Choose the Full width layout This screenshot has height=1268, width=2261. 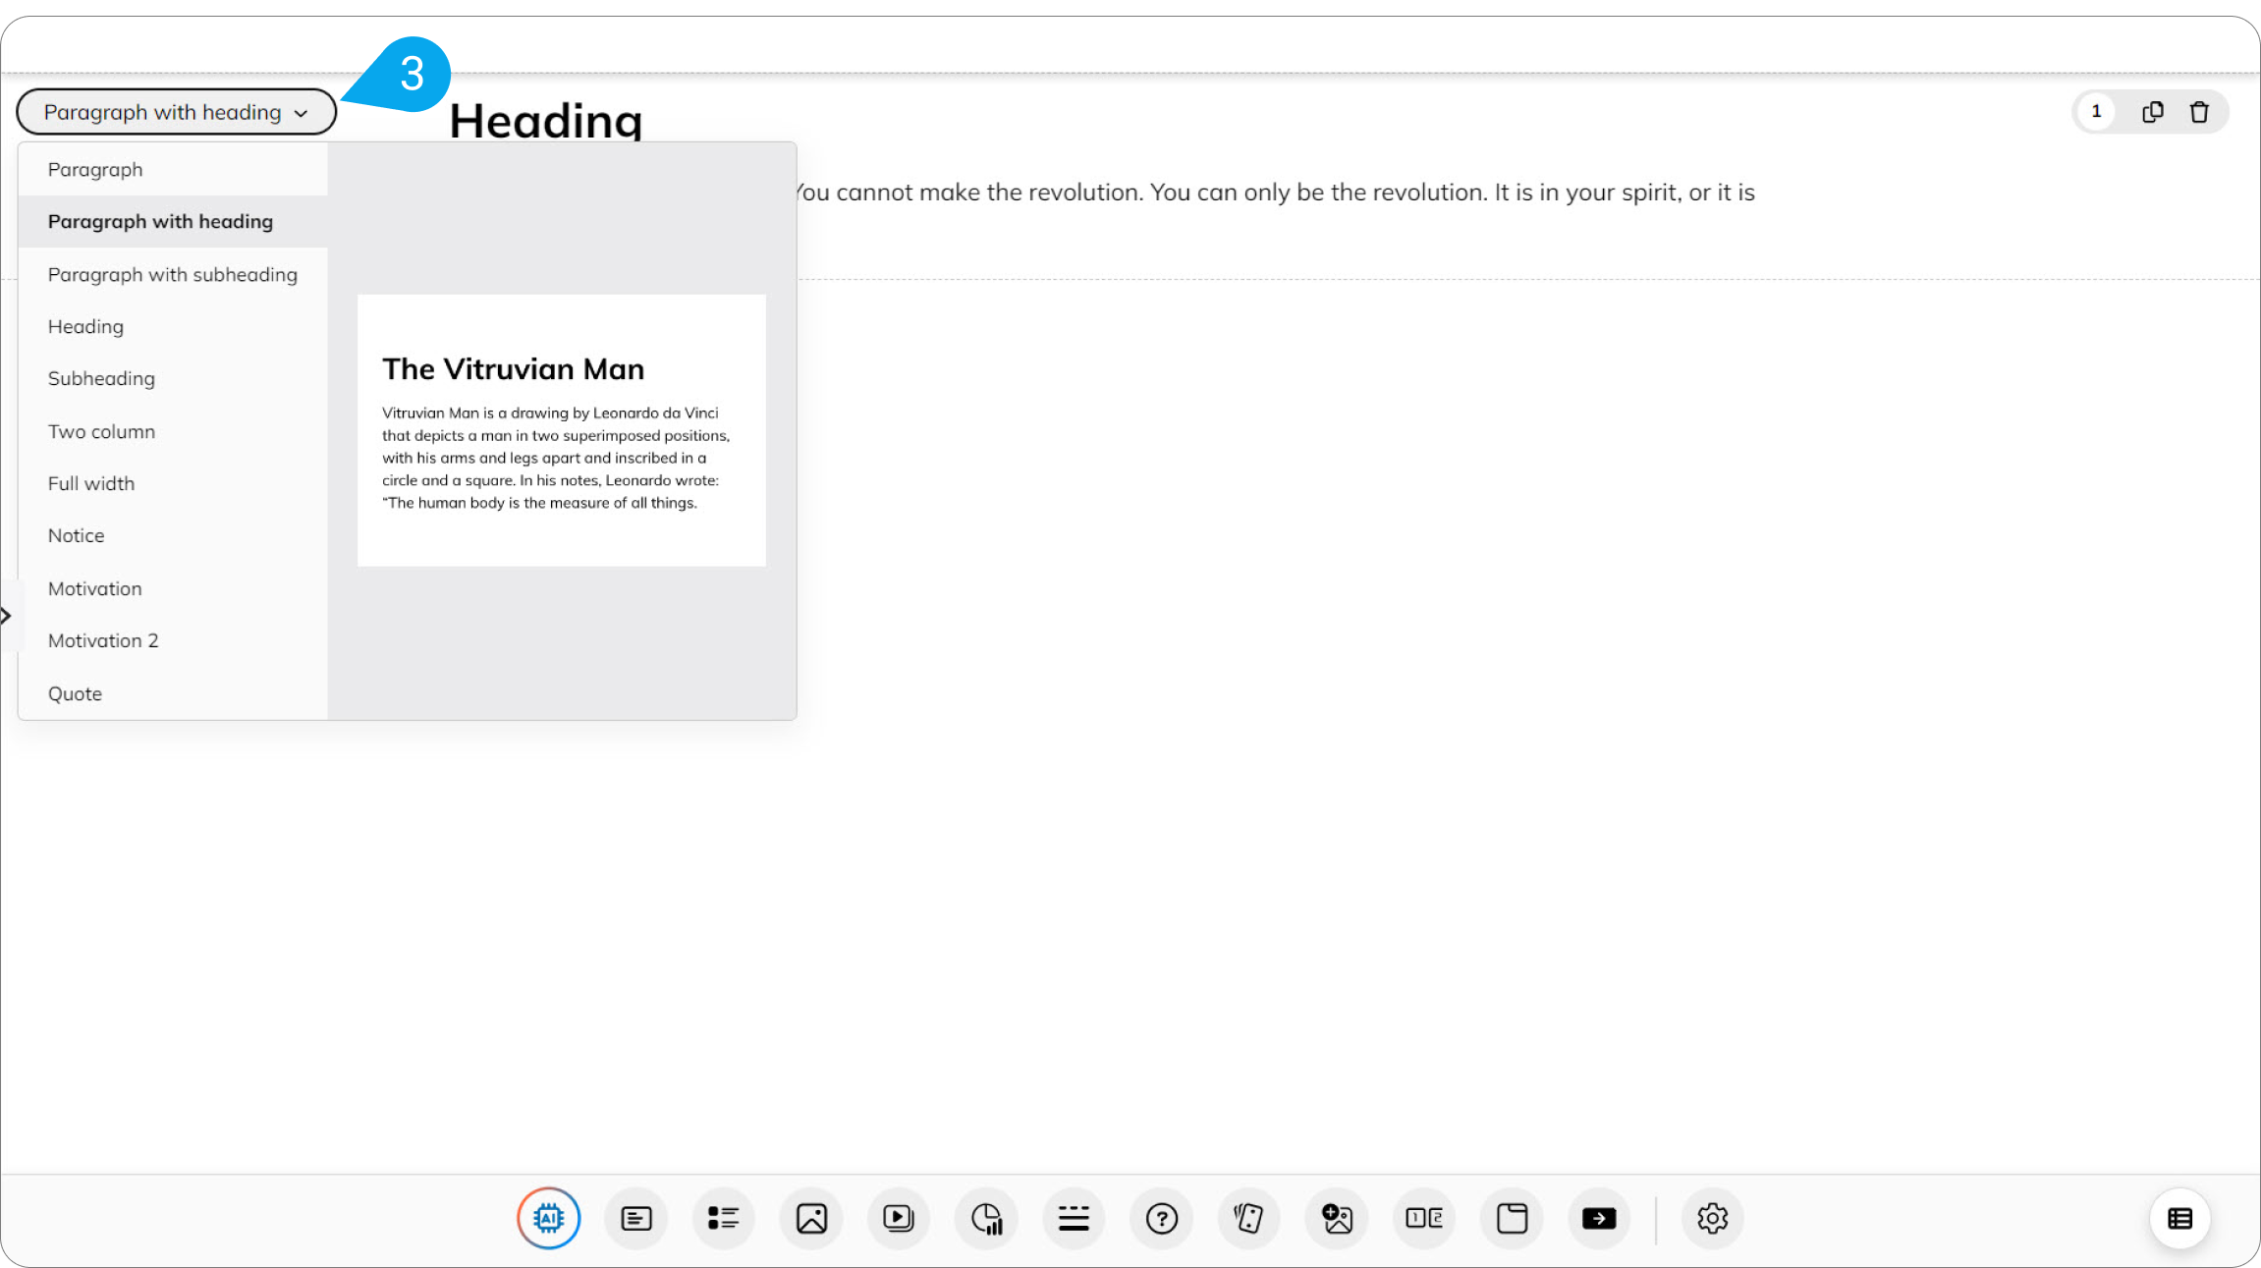pyautogui.click(x=173, y=483)
